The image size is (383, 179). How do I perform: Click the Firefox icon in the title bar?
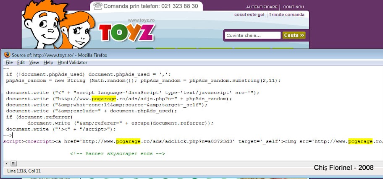7,54
